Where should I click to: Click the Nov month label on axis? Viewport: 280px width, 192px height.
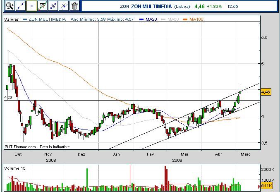[48, 154]
